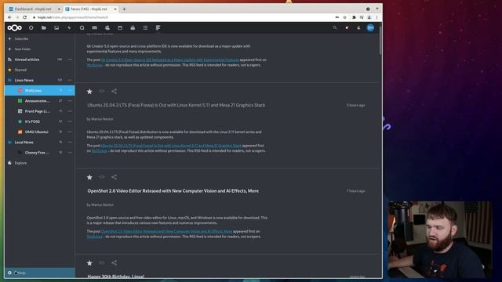This screenshot has width=502, height=282.
Task: Collapse the Linux News folder
Action: click(9, 80)
